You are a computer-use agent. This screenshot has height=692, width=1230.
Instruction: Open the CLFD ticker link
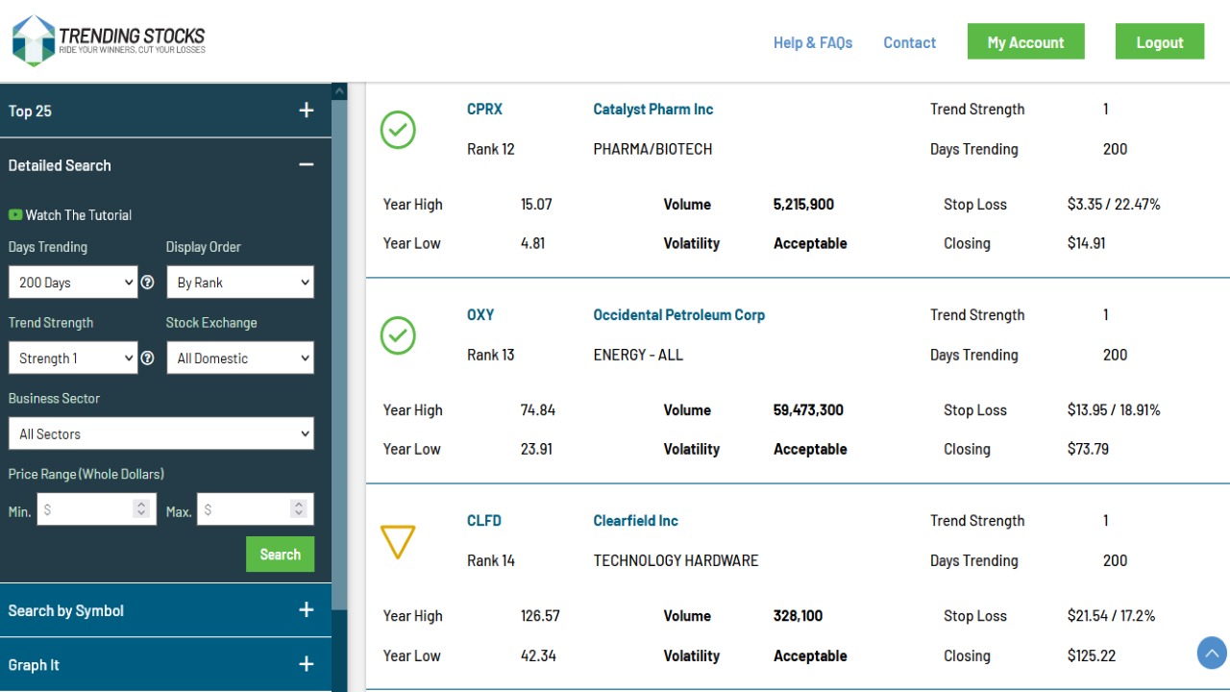[x=484, y=521]
